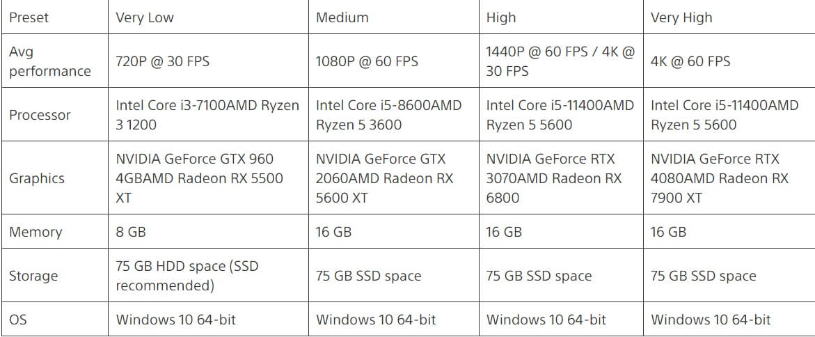The width and height of the screenshot is (815, 337).
Task: Select the Medium column header
Action: coord(393,17)
